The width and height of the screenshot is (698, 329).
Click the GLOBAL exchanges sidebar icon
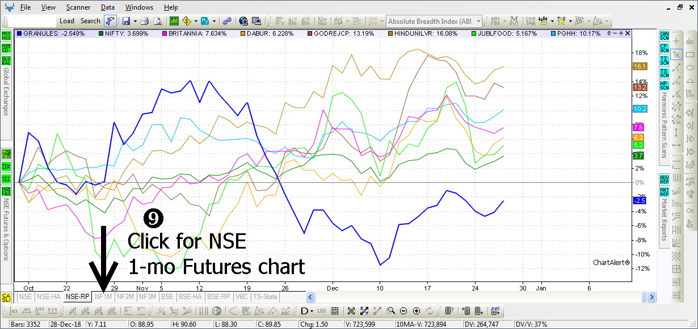point(6,60)
